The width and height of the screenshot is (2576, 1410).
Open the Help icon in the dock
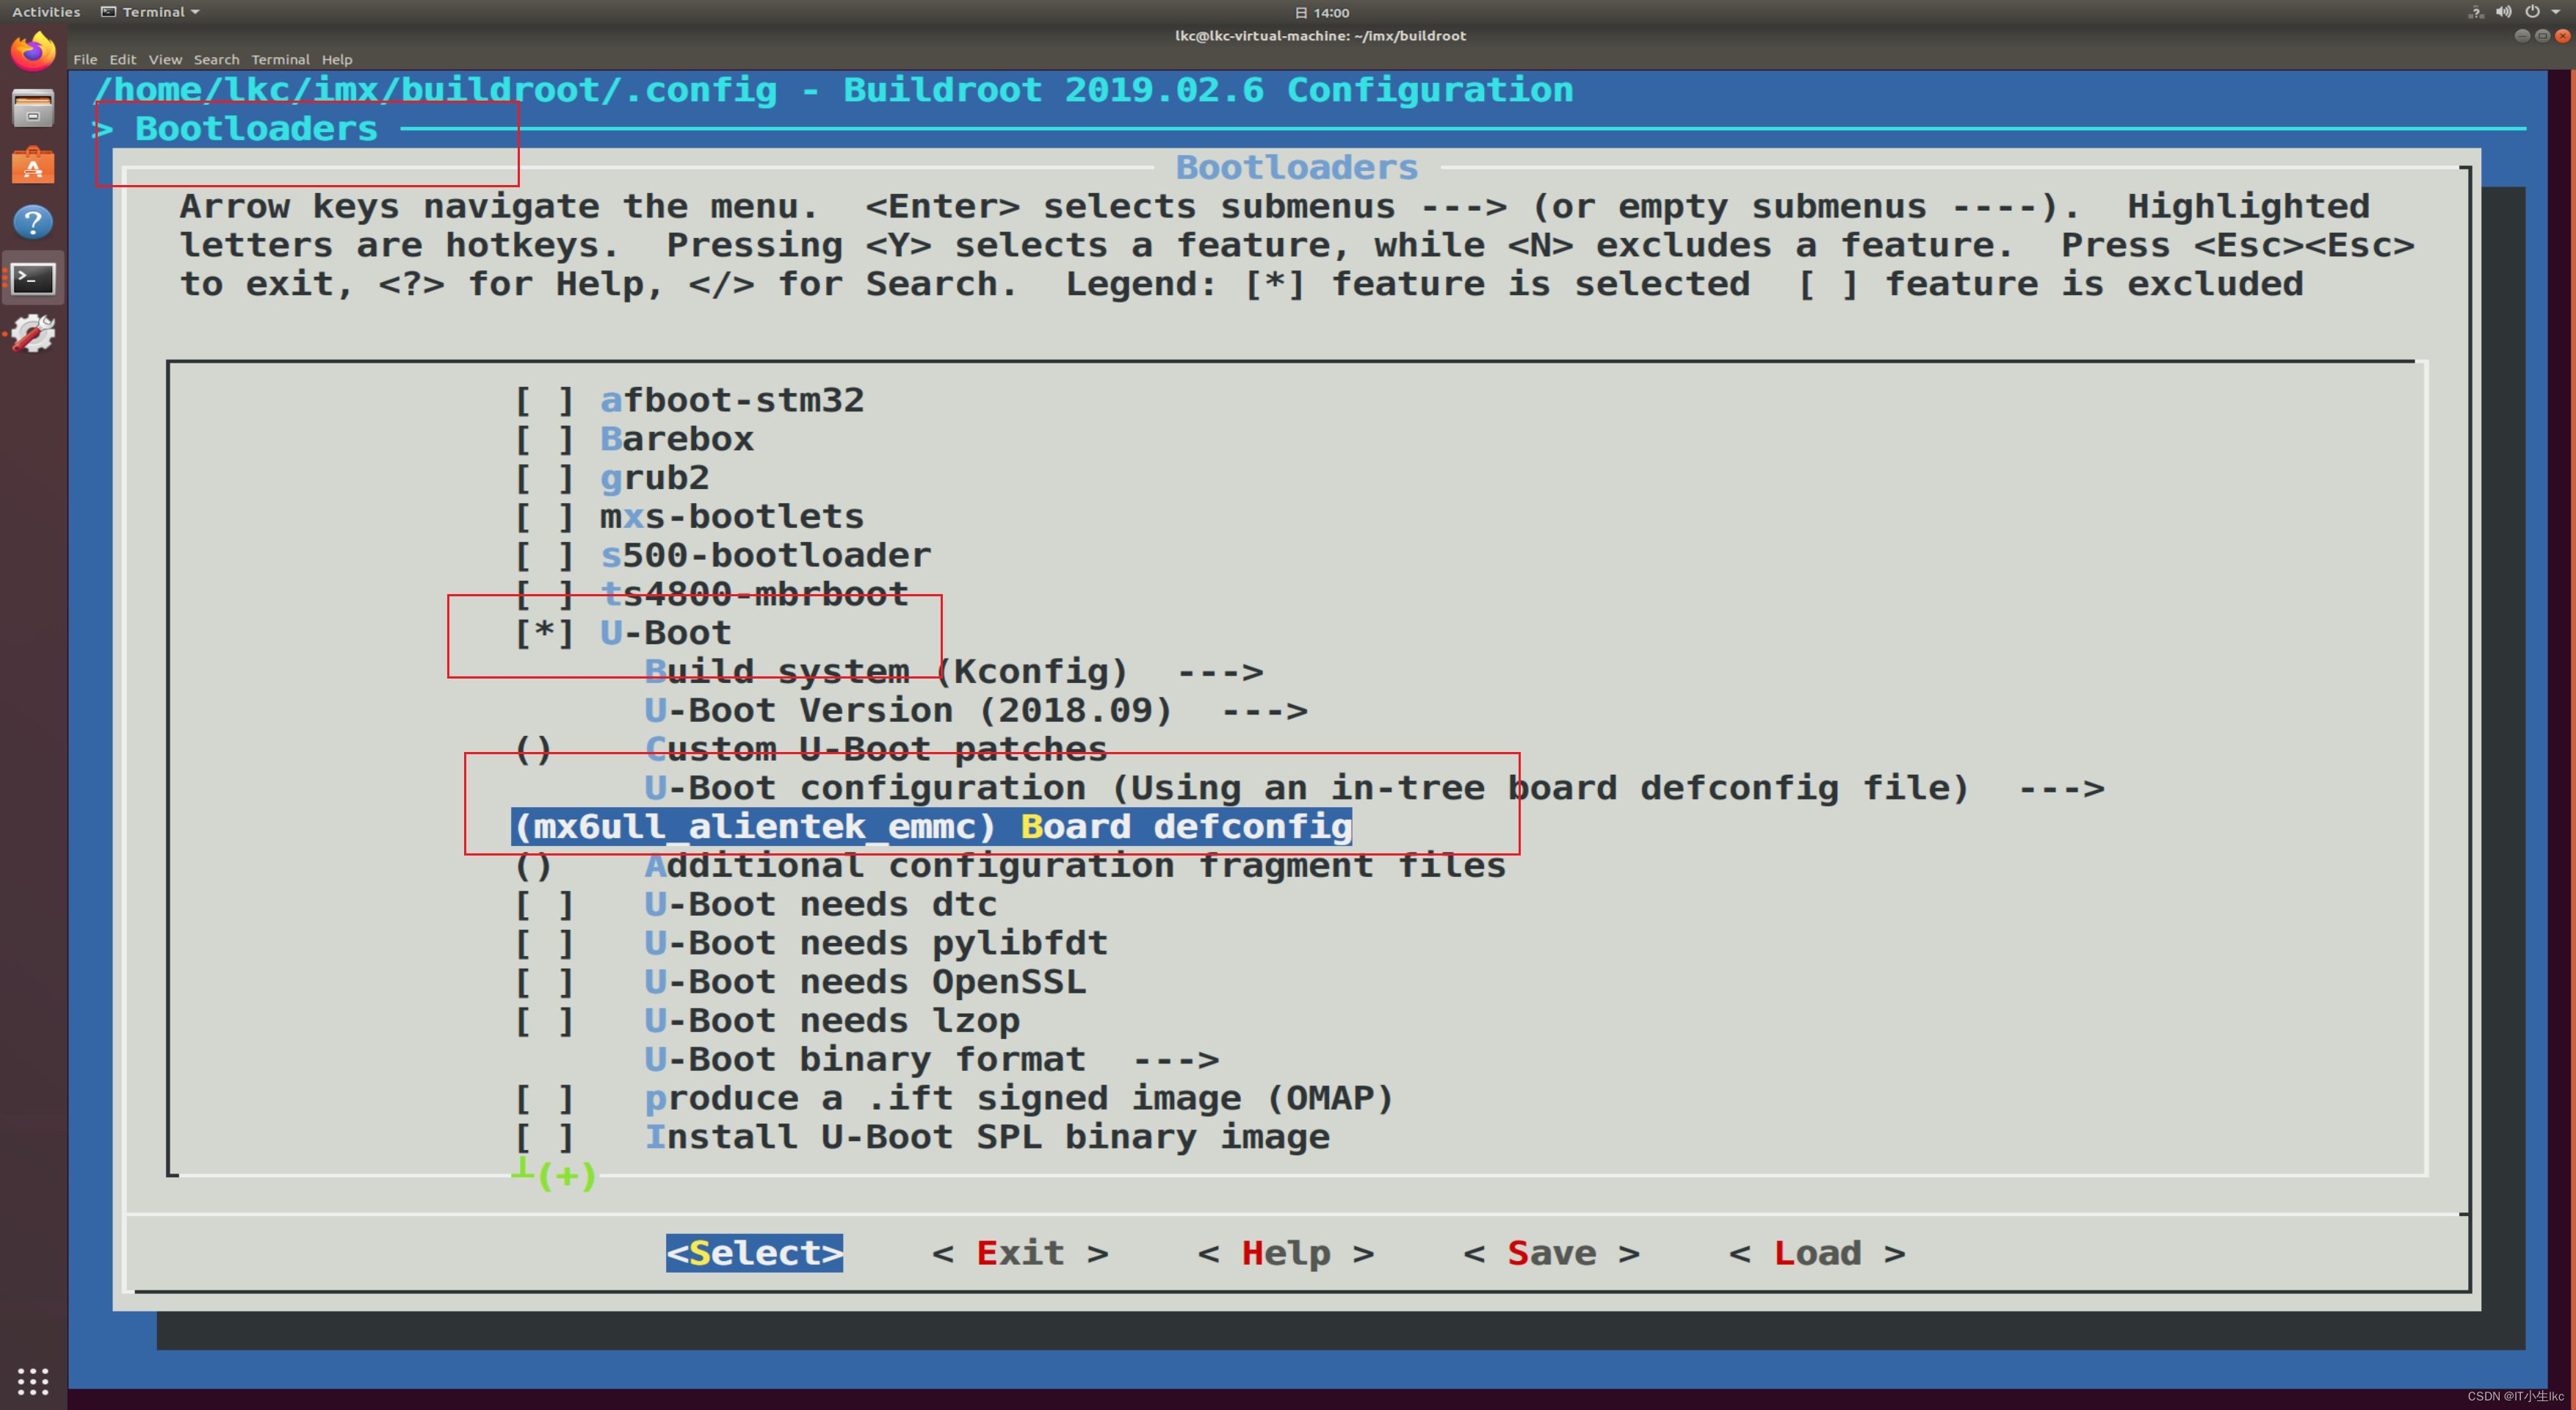(x=33, y=222)
